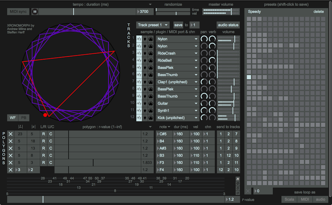Viewport: 332px width, 205px height.
Task: Open the polygon : r-value parameter dropdown
Action: coord(150,127)
